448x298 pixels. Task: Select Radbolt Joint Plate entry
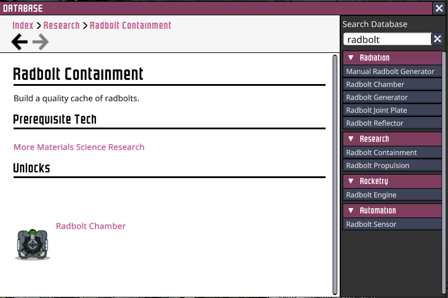tap(392, 110)
